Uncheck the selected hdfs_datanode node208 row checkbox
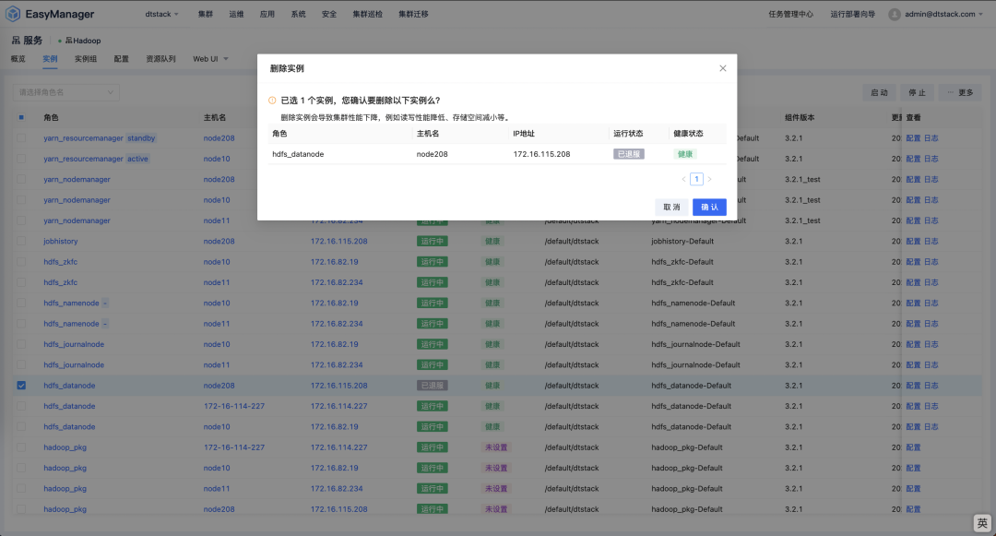 pyautogui.click(x=21, y=386)
